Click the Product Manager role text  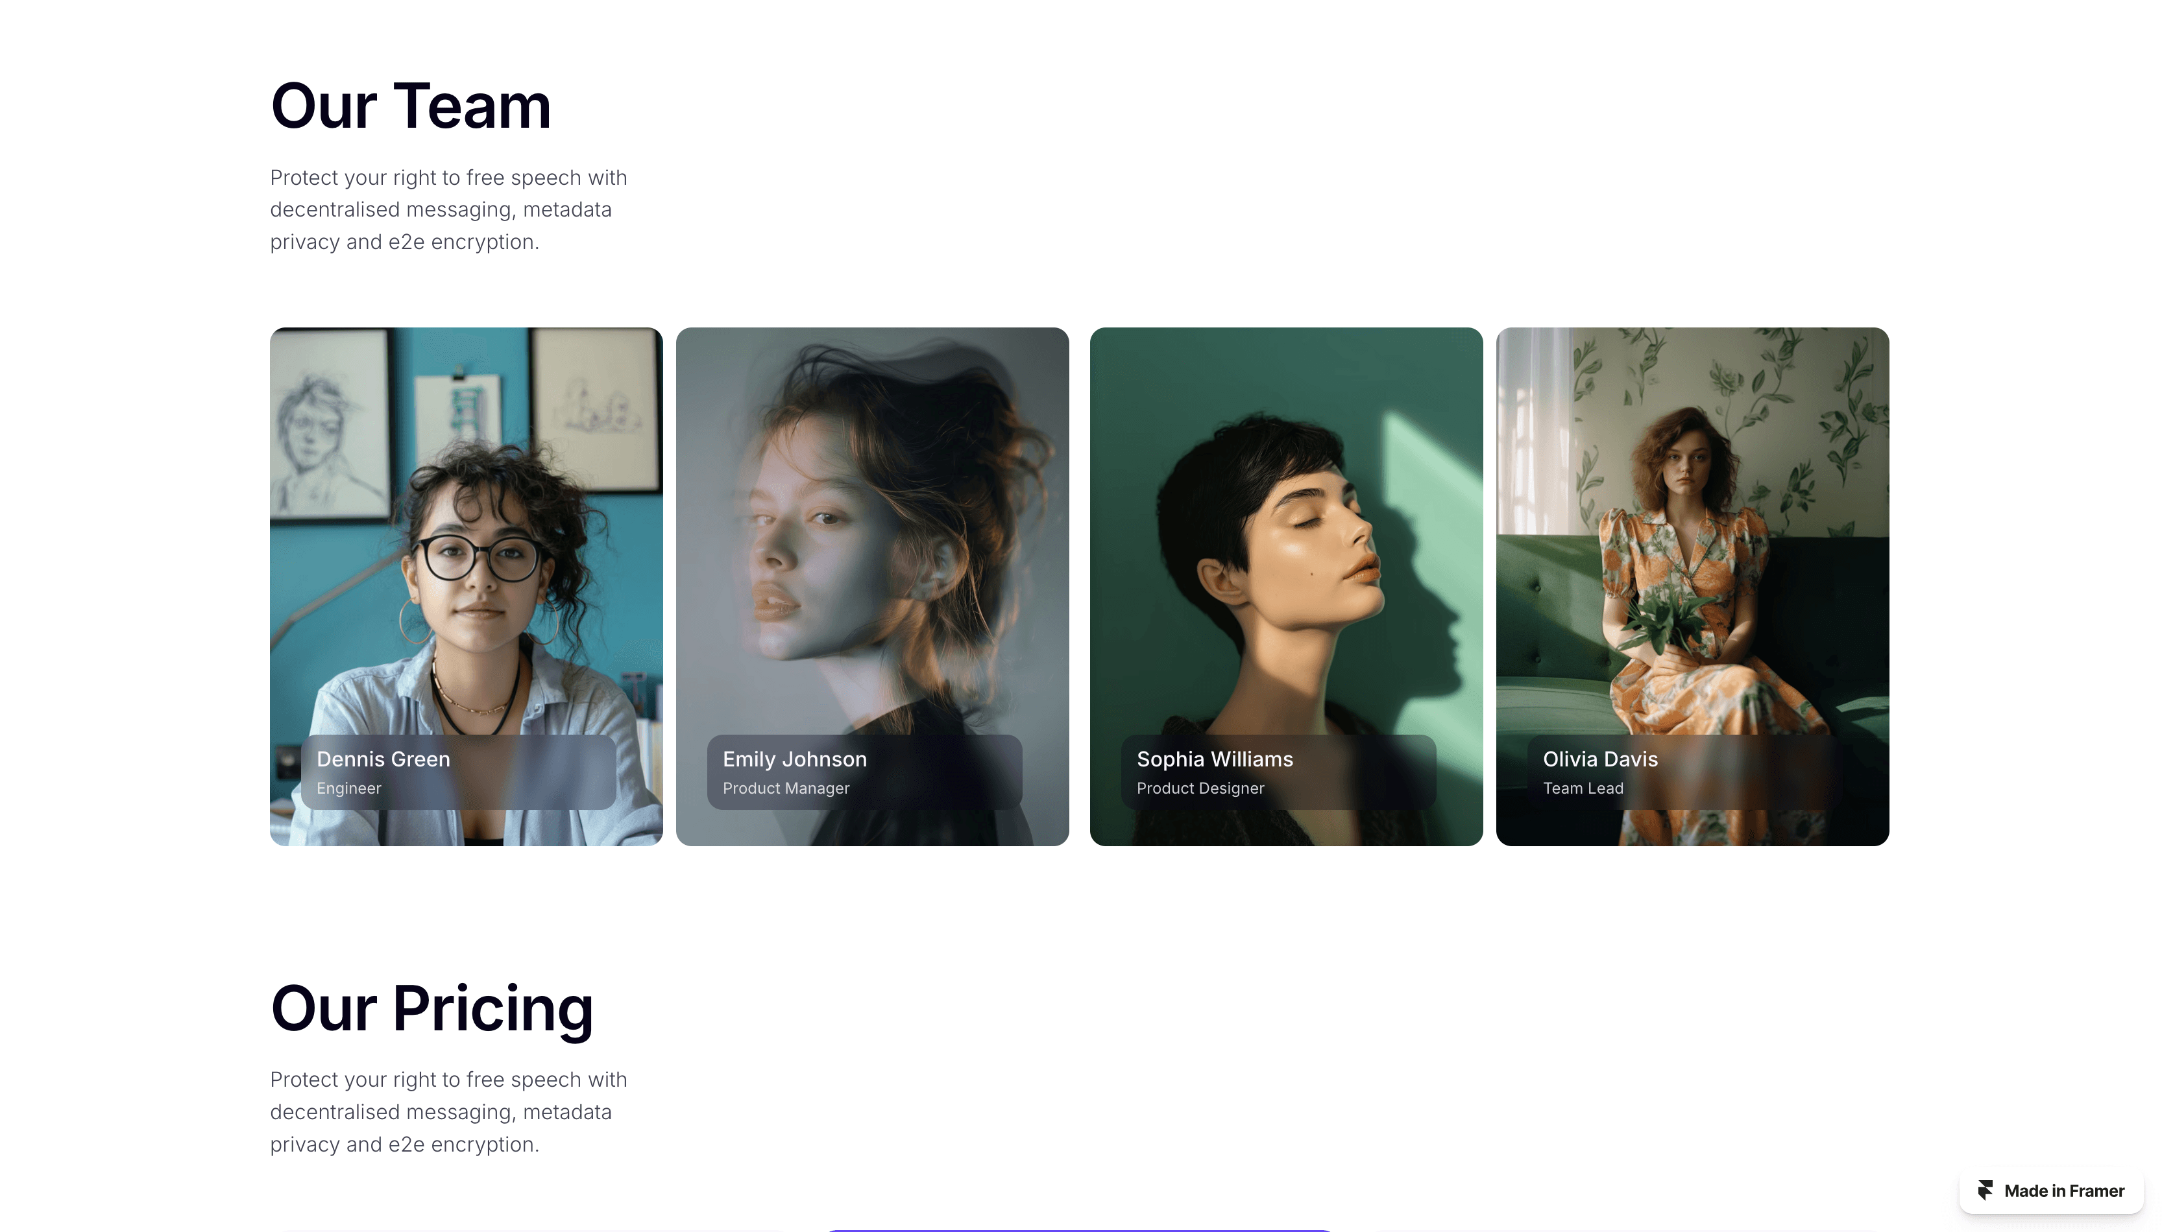(x=786, y=788)
